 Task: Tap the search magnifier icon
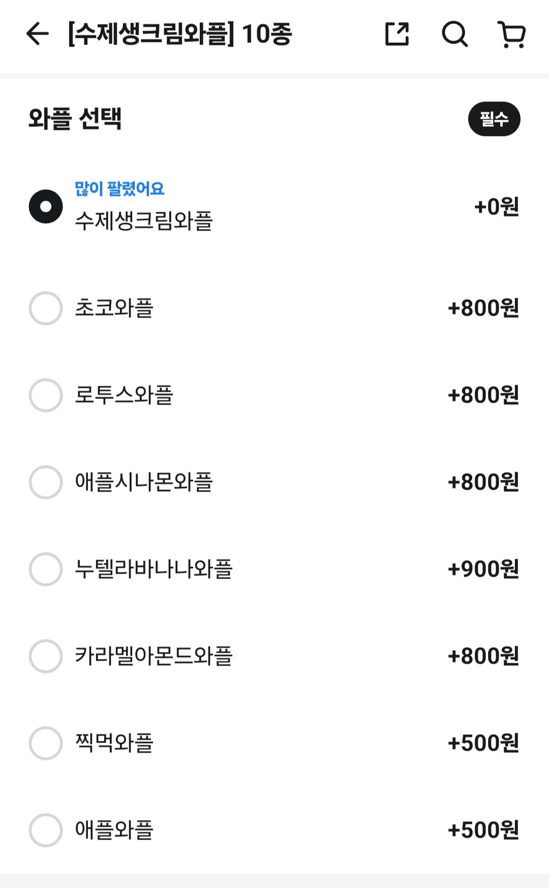(454, 34)
